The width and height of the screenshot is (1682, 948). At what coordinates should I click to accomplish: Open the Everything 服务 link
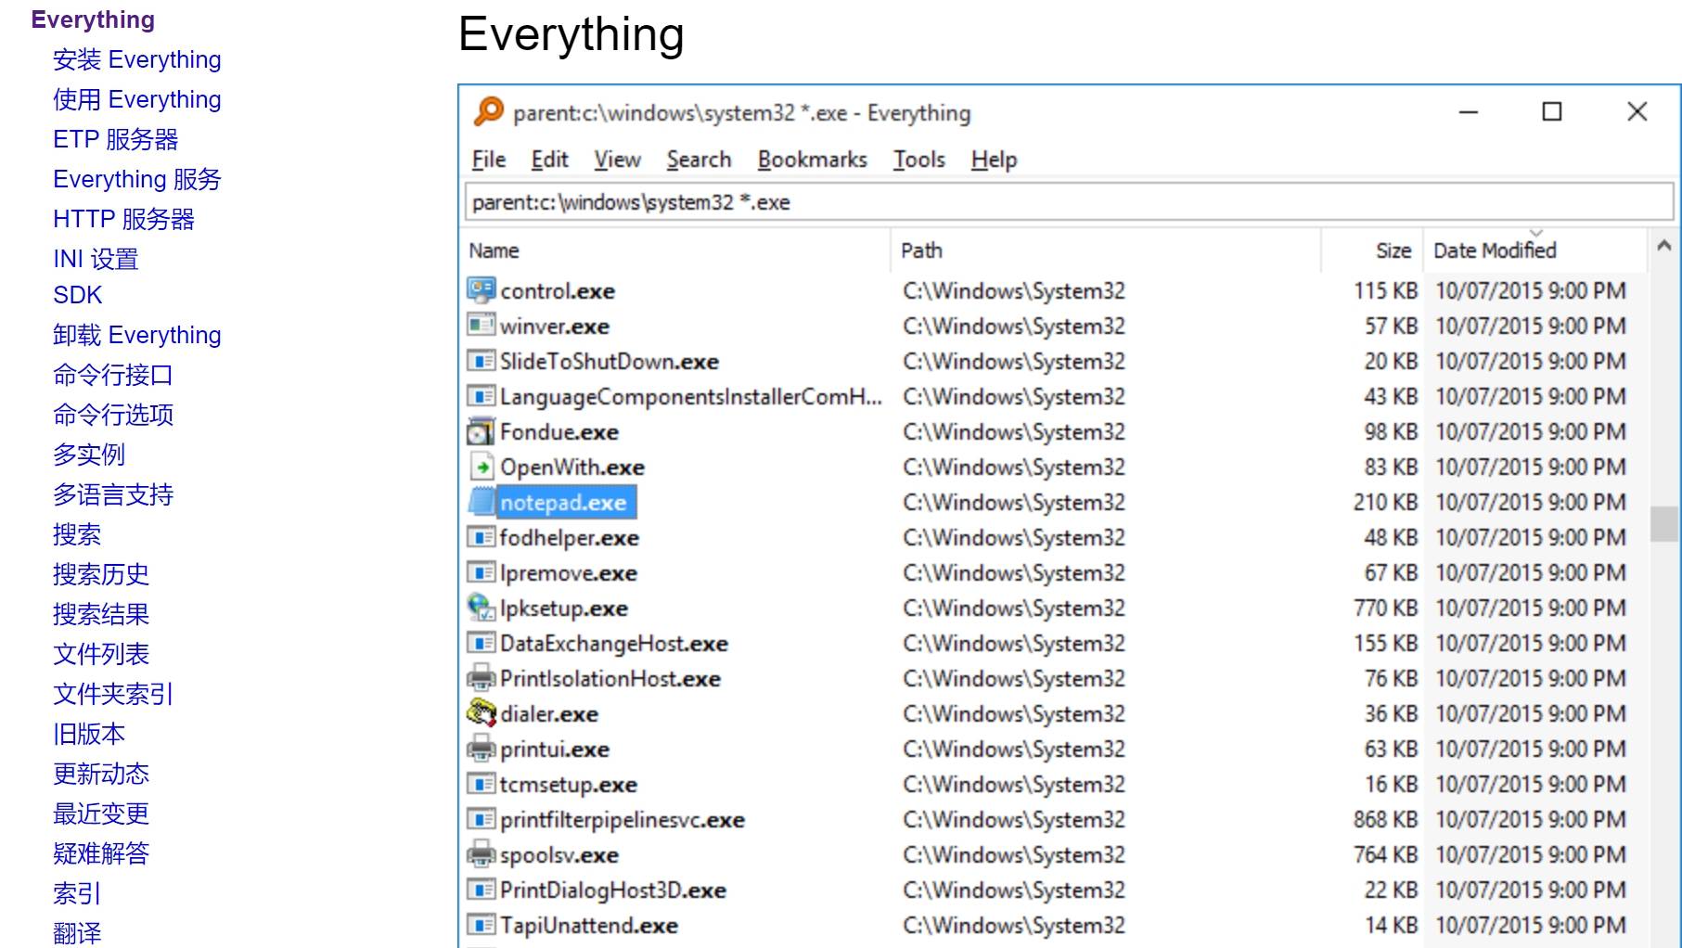point(137,179)
